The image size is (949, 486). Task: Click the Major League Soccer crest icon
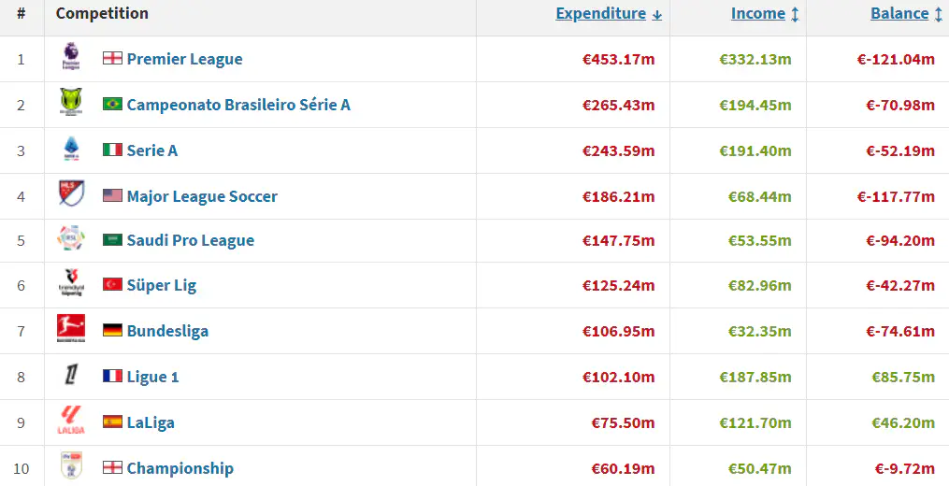70,195
